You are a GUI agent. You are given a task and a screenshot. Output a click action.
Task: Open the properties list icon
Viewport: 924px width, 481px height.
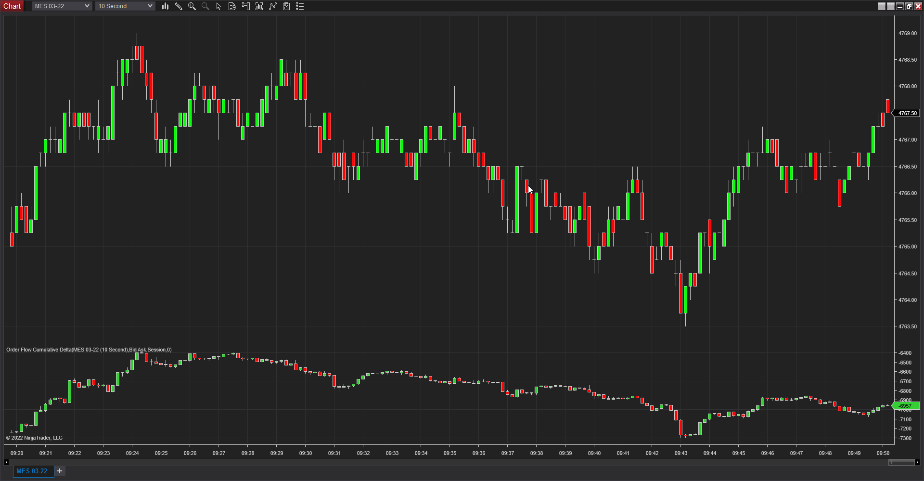tap(300, 6)
